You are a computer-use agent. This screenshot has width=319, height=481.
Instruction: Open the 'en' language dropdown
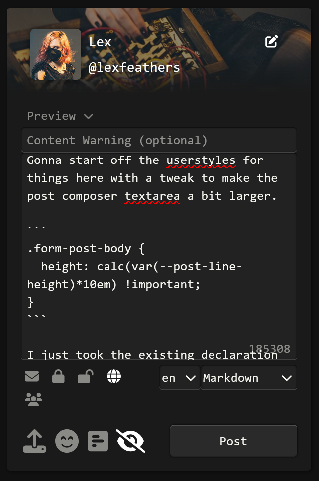[179, 378]
